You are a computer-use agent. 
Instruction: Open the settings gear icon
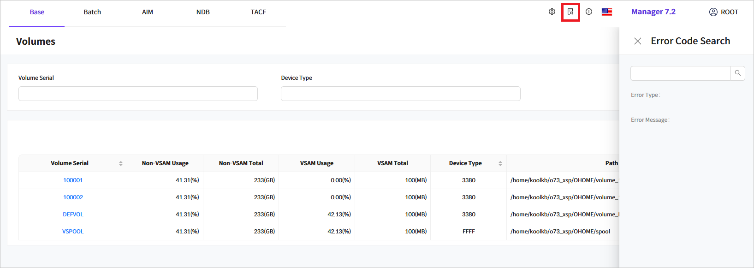pos(552,12)
